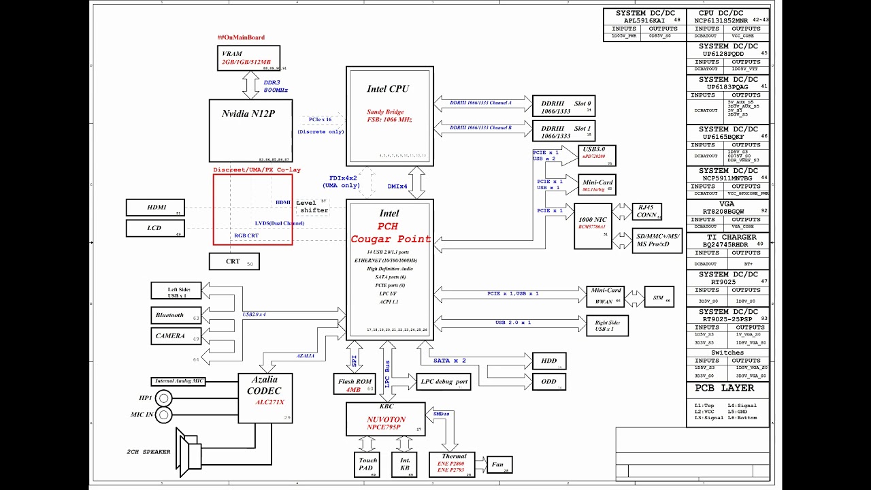Select the "Internal Analog MIC" box
The image size is (871, 490).
[178, 382]
